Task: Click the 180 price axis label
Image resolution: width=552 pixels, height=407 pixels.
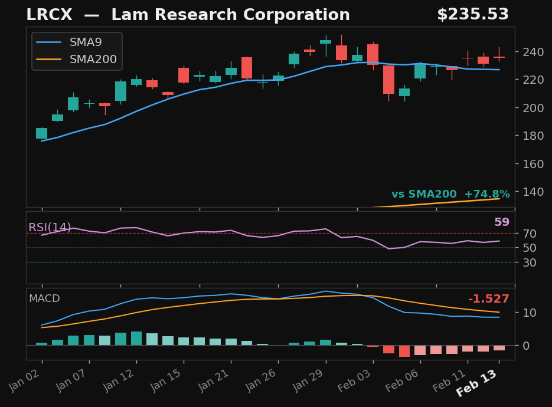Action: 533,136
